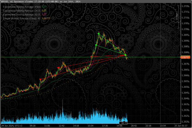Select the red sell marker on the price line
Screen dimensions: 192x128
[x=91, y=57]
